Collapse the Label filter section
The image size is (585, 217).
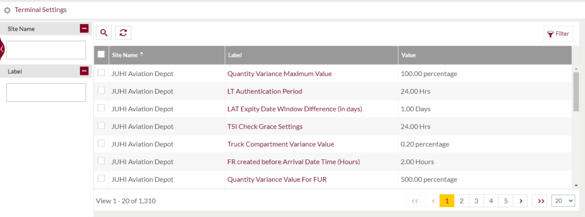[84, 71]
